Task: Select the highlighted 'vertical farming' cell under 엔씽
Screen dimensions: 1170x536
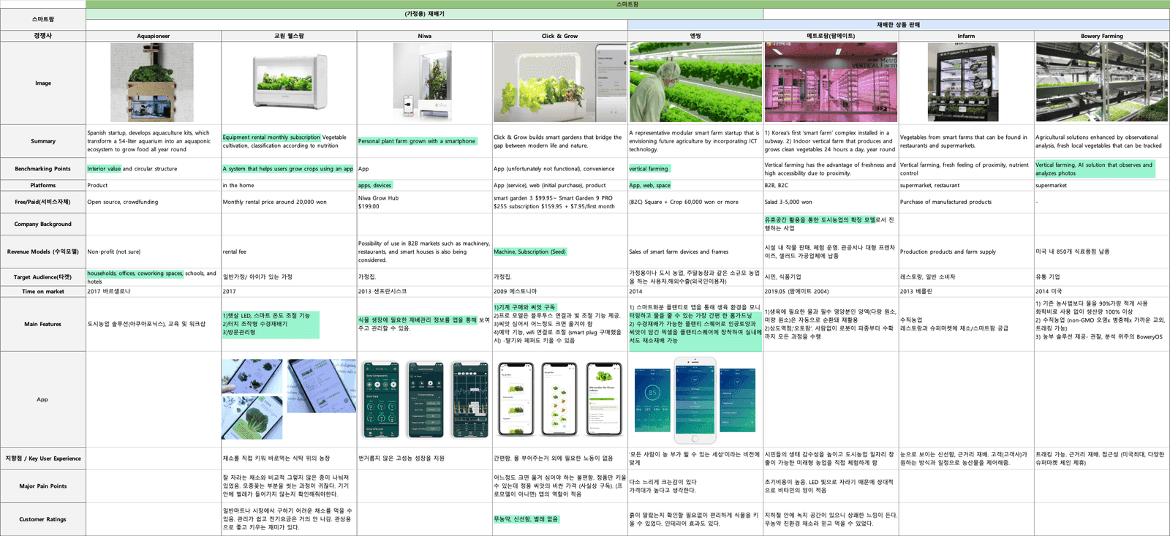Action: pos(695,169)
